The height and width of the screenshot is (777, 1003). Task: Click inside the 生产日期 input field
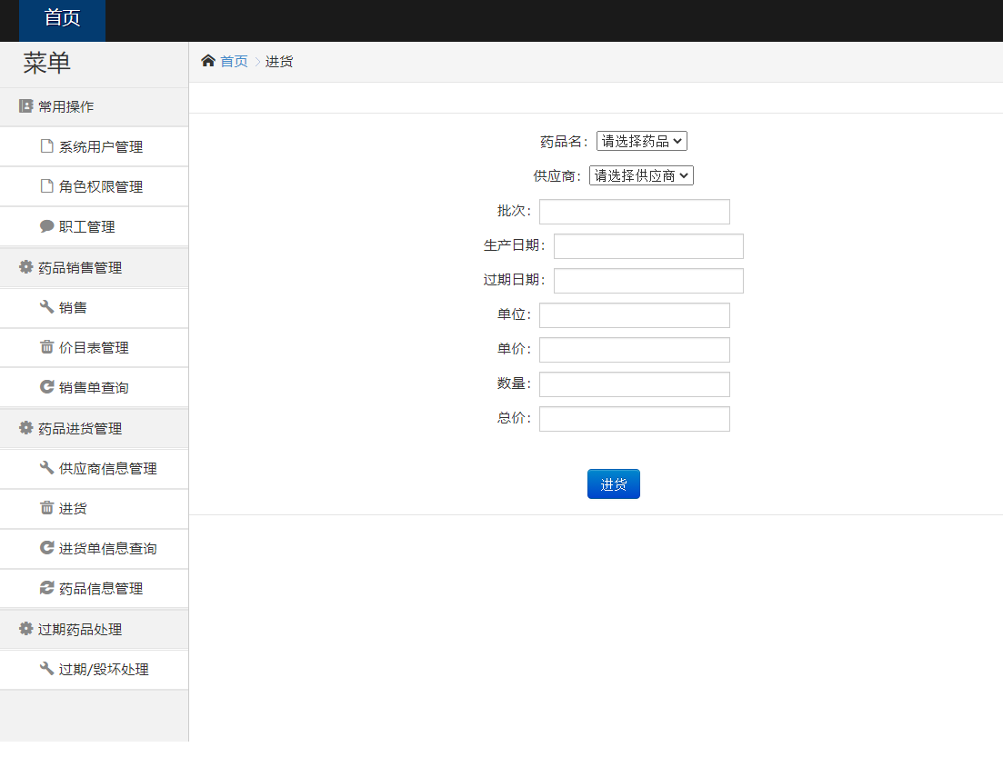click(x=647, y=245)
